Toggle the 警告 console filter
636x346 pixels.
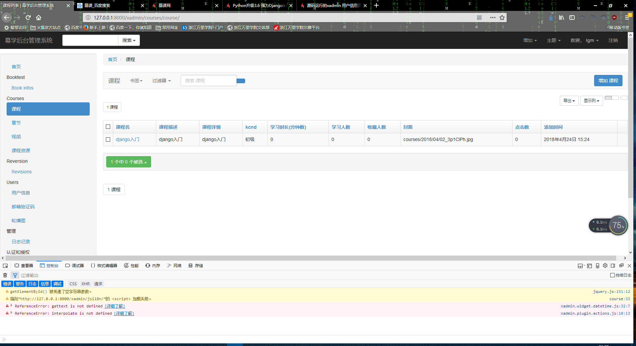tap(20, 284)
